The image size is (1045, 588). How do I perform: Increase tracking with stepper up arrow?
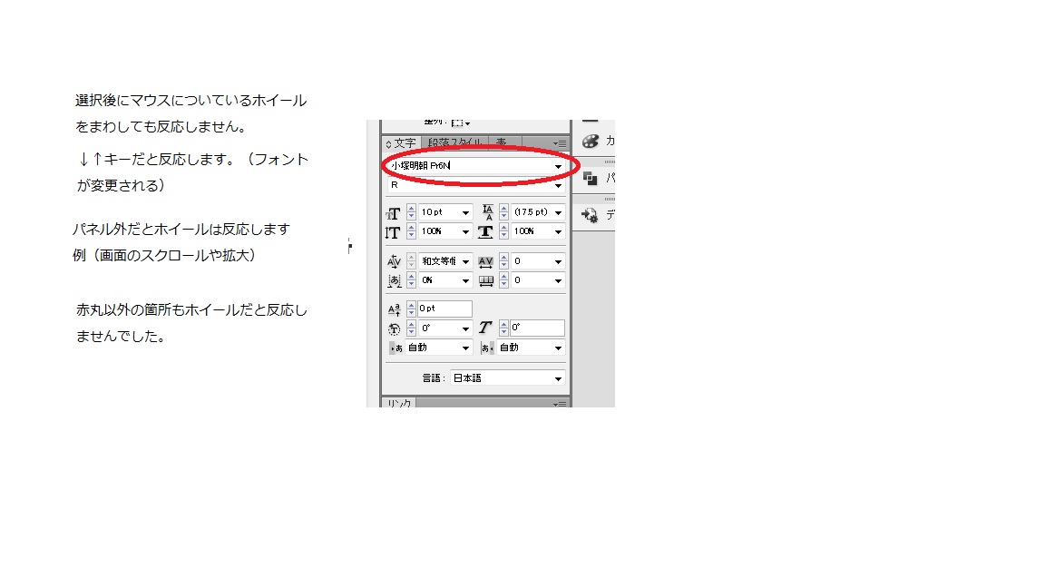coord(503,258)
